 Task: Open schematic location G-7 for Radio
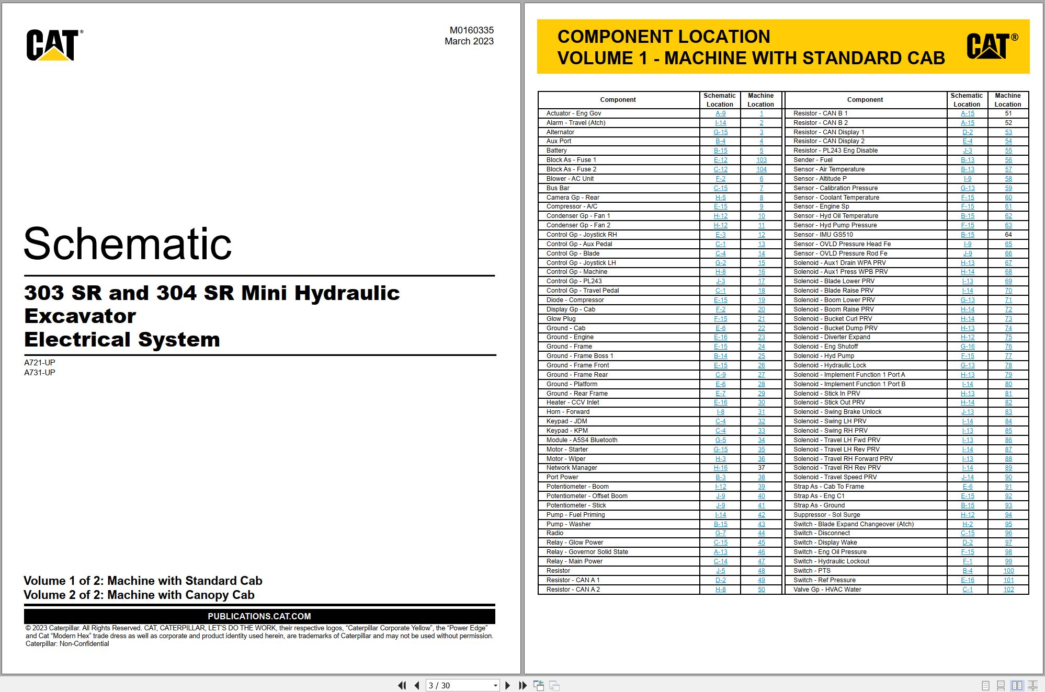pos(720,533)
